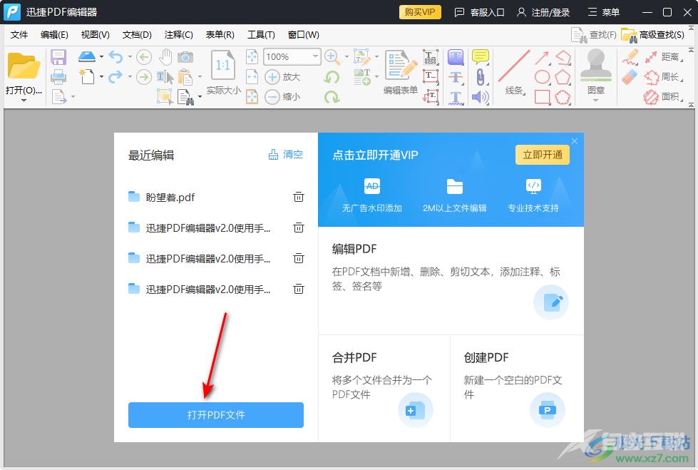Screen dimensions: 698x470
Task: Click the 立即开通 VIP button
Action: click(542, 155)
